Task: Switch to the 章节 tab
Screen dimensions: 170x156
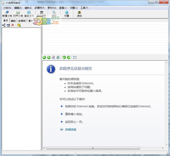Action: coord(6,21)
